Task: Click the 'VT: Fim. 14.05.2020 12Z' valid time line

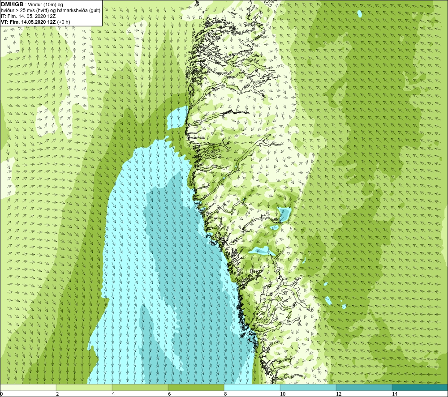Action: click(x=35, y=22)
